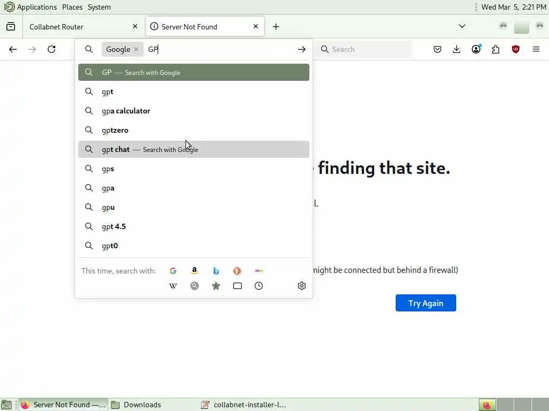Choose the 'gpt 4.5' suggestion

(x=194, y=226)
